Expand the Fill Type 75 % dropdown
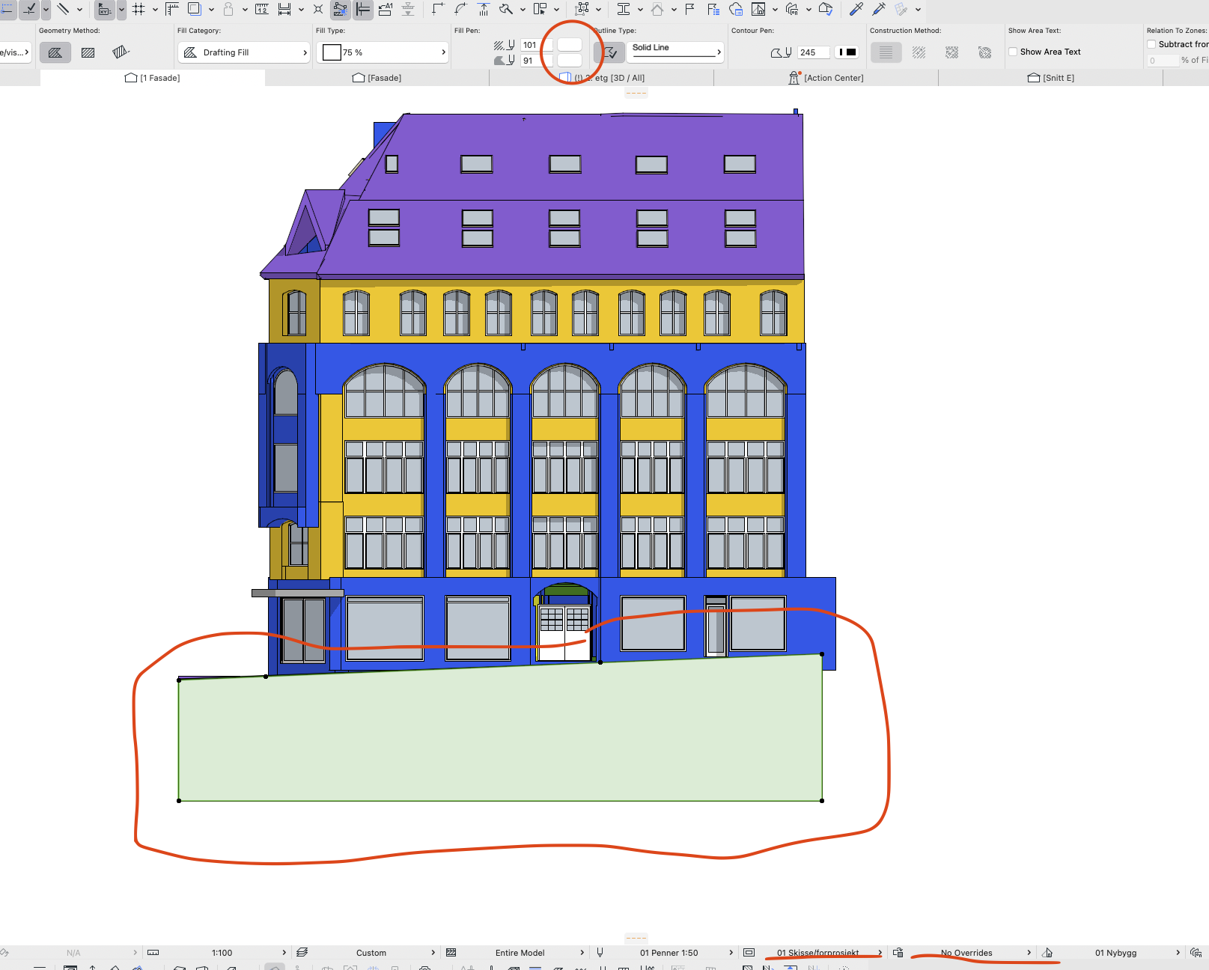 [x=383, y=52]
